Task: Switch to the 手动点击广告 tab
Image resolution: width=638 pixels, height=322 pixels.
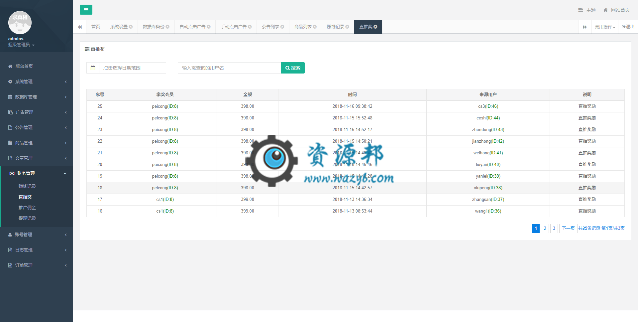Action: tap(234, 27)
